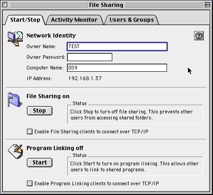The width and height of the screenshot is (213, 195).
Task: Click the Program Linking status message box
Action: tap(135, 166)
